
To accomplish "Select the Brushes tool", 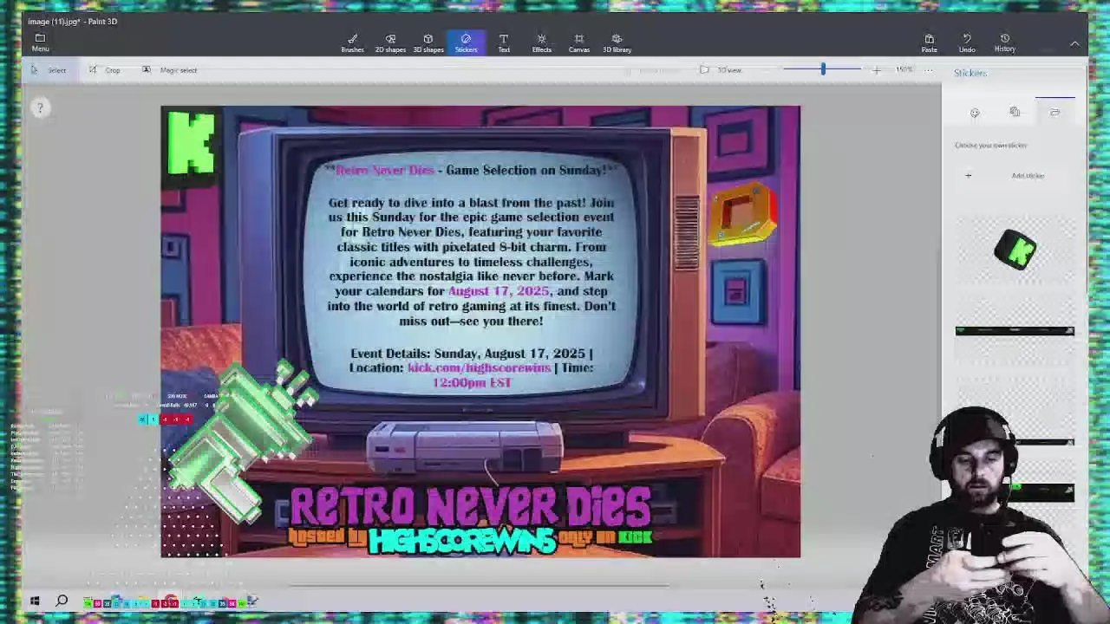I will point(352,42).
